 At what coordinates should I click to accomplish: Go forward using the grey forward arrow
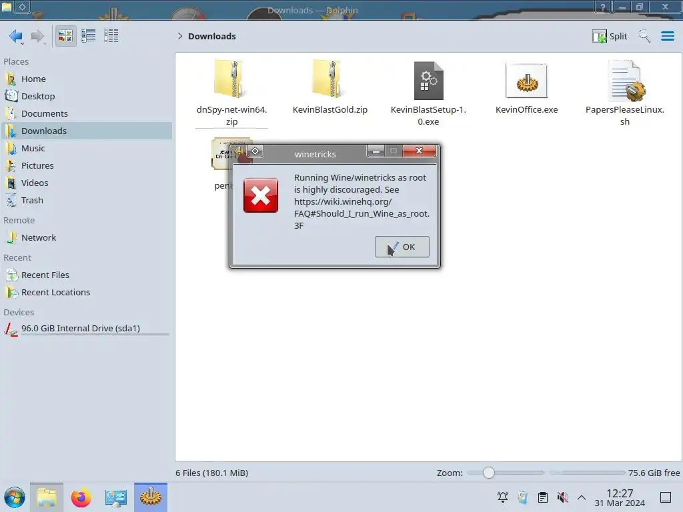click(38, 36)
